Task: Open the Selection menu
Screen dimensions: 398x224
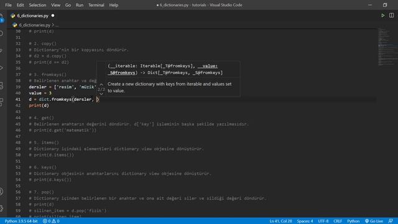Action: coord(37,5)
